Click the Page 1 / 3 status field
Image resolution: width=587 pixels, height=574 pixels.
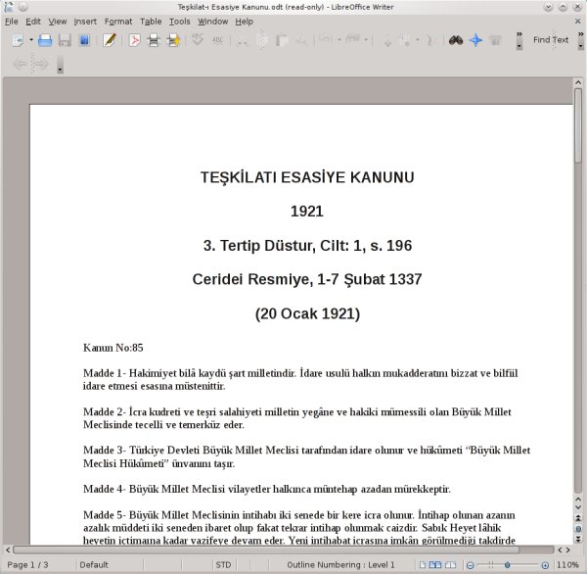tap(27, 564)
